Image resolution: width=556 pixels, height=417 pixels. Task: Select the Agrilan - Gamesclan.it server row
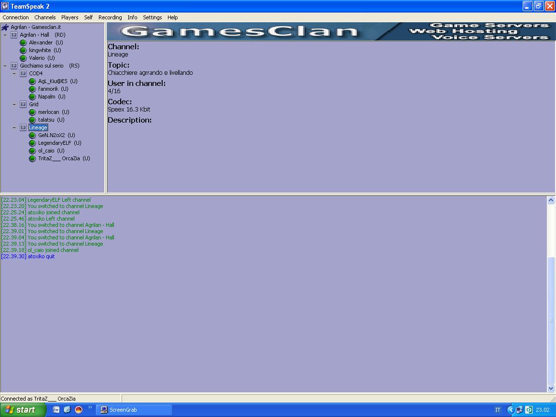pyautogui.click(x=36, y=27)
